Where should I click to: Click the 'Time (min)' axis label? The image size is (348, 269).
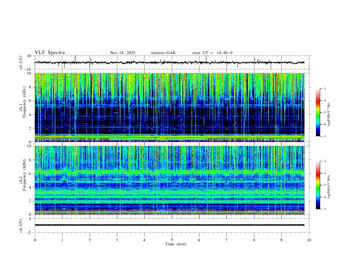176,244
